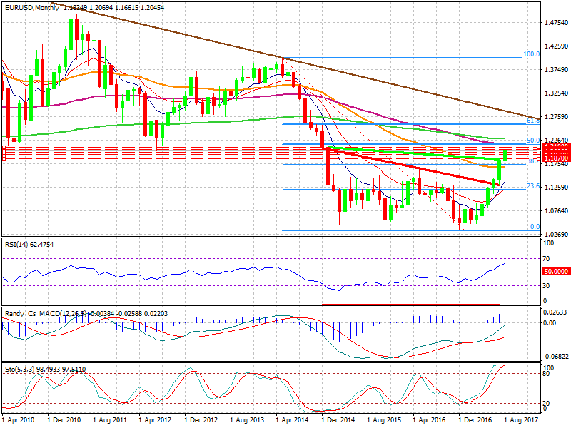571x428 pixels.
Task: Click the 100.0 Fibonacci level label
Action: click(530, 53)
